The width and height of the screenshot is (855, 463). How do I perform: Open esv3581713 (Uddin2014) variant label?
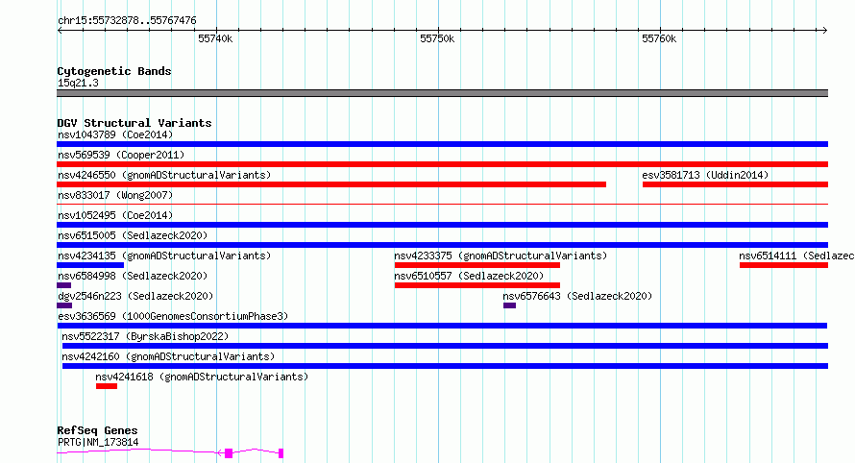[x=705, y=175]
